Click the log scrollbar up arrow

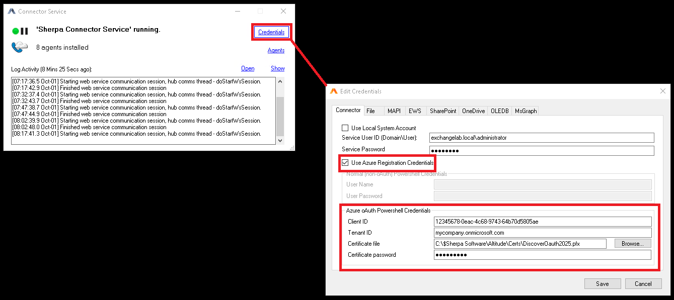280,81
